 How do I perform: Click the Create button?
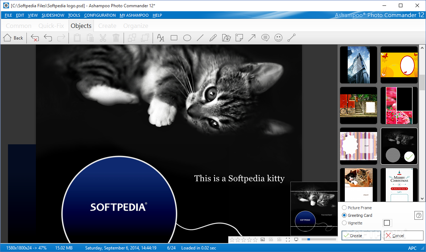coord(361,235)
